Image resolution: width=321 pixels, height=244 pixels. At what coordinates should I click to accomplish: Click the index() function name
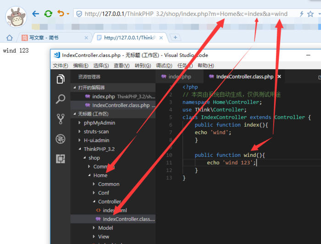tap(251, 125)
